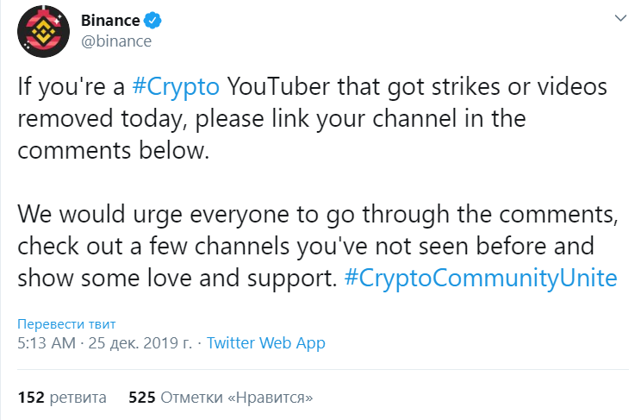Expand the tweet options chevron

pyautogui.click(x=620, y=18)
